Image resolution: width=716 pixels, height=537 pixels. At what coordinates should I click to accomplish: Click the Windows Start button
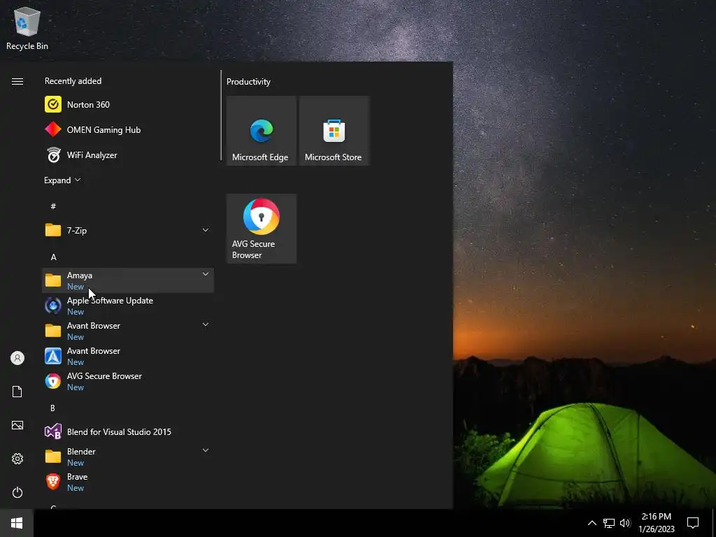[x=17, y=523]
